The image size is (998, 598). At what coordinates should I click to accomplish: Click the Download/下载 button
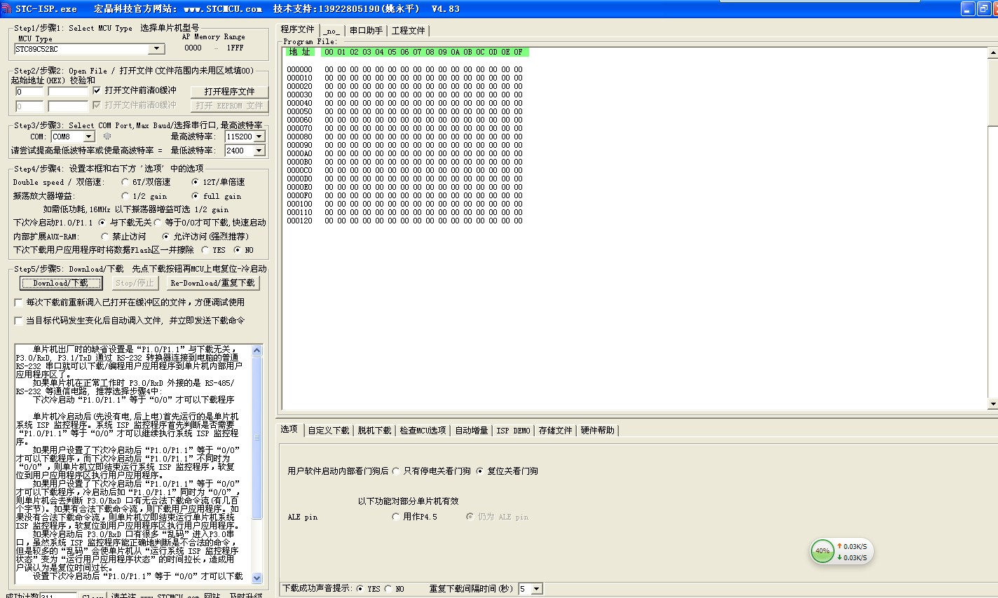[x=61, y=283]
